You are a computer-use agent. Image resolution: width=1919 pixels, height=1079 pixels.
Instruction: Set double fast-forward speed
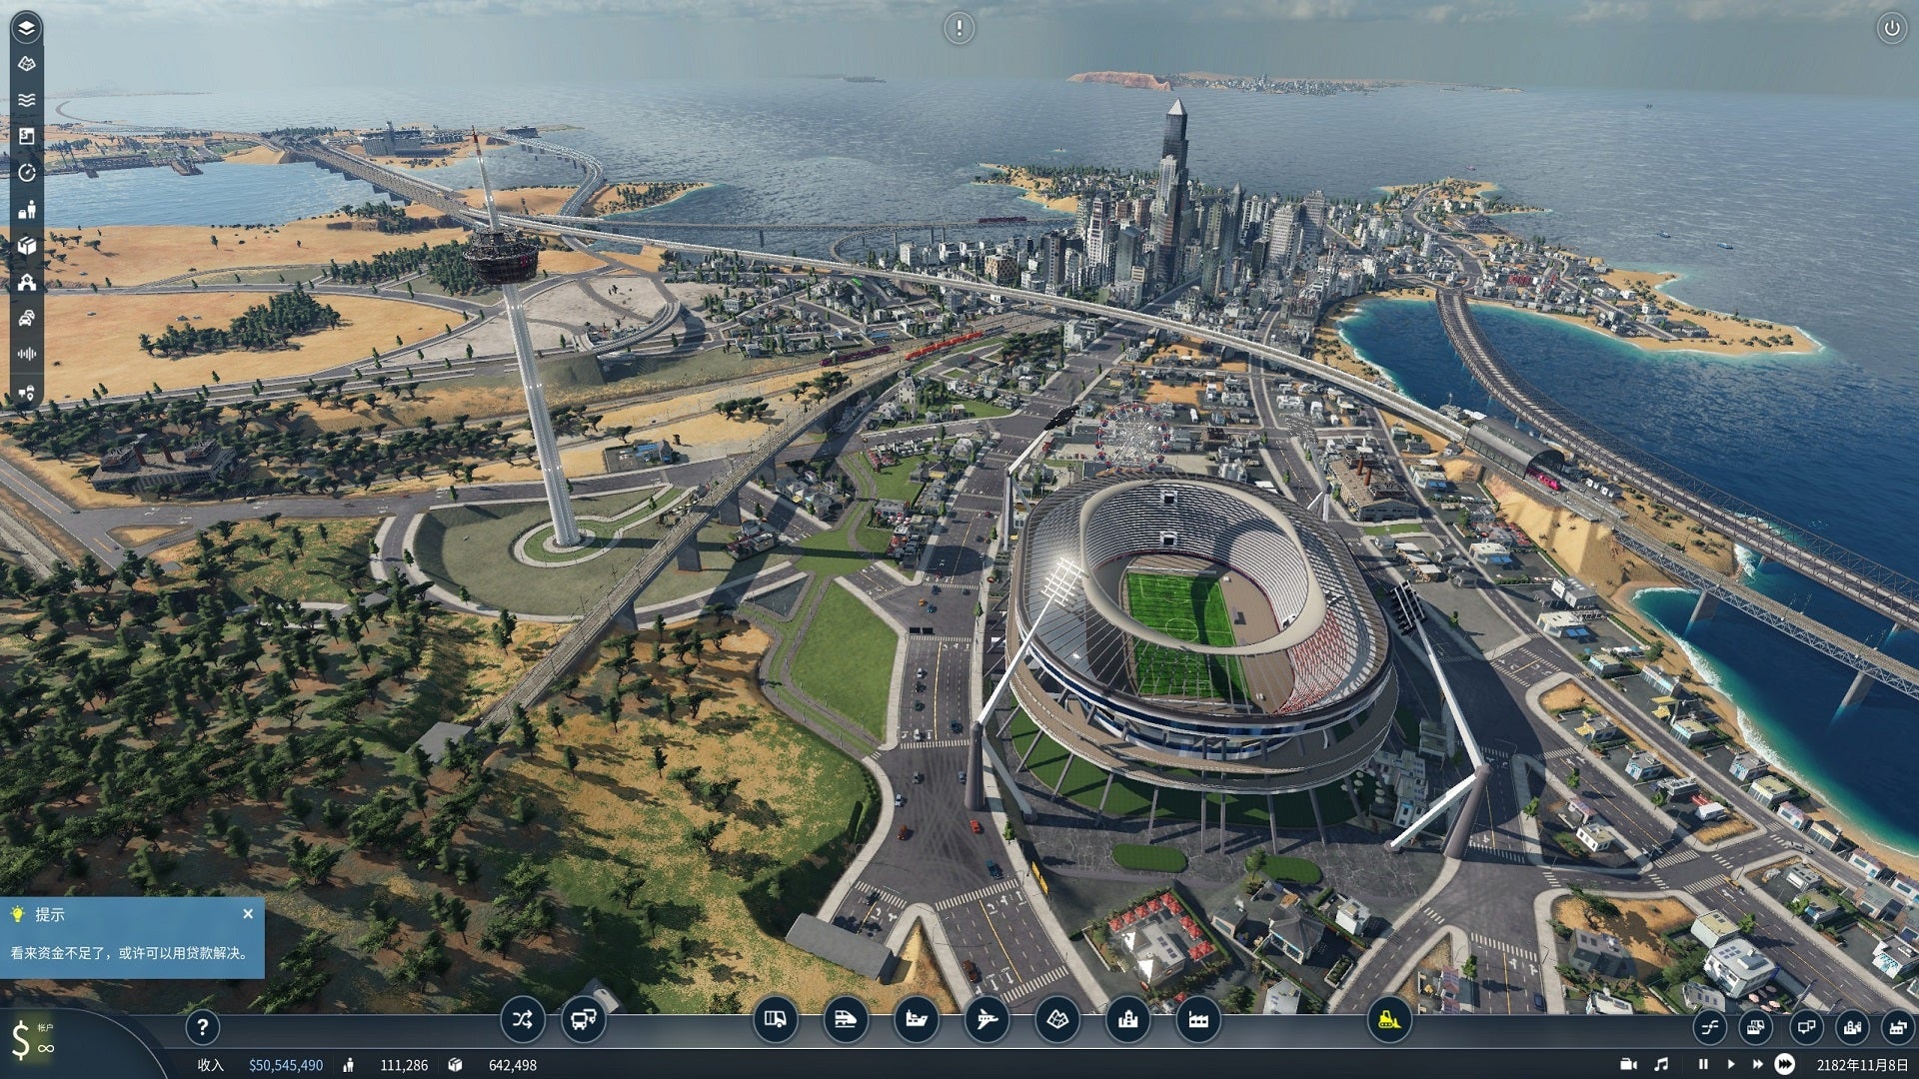pyautogui.click(x=1757, y=1065)
